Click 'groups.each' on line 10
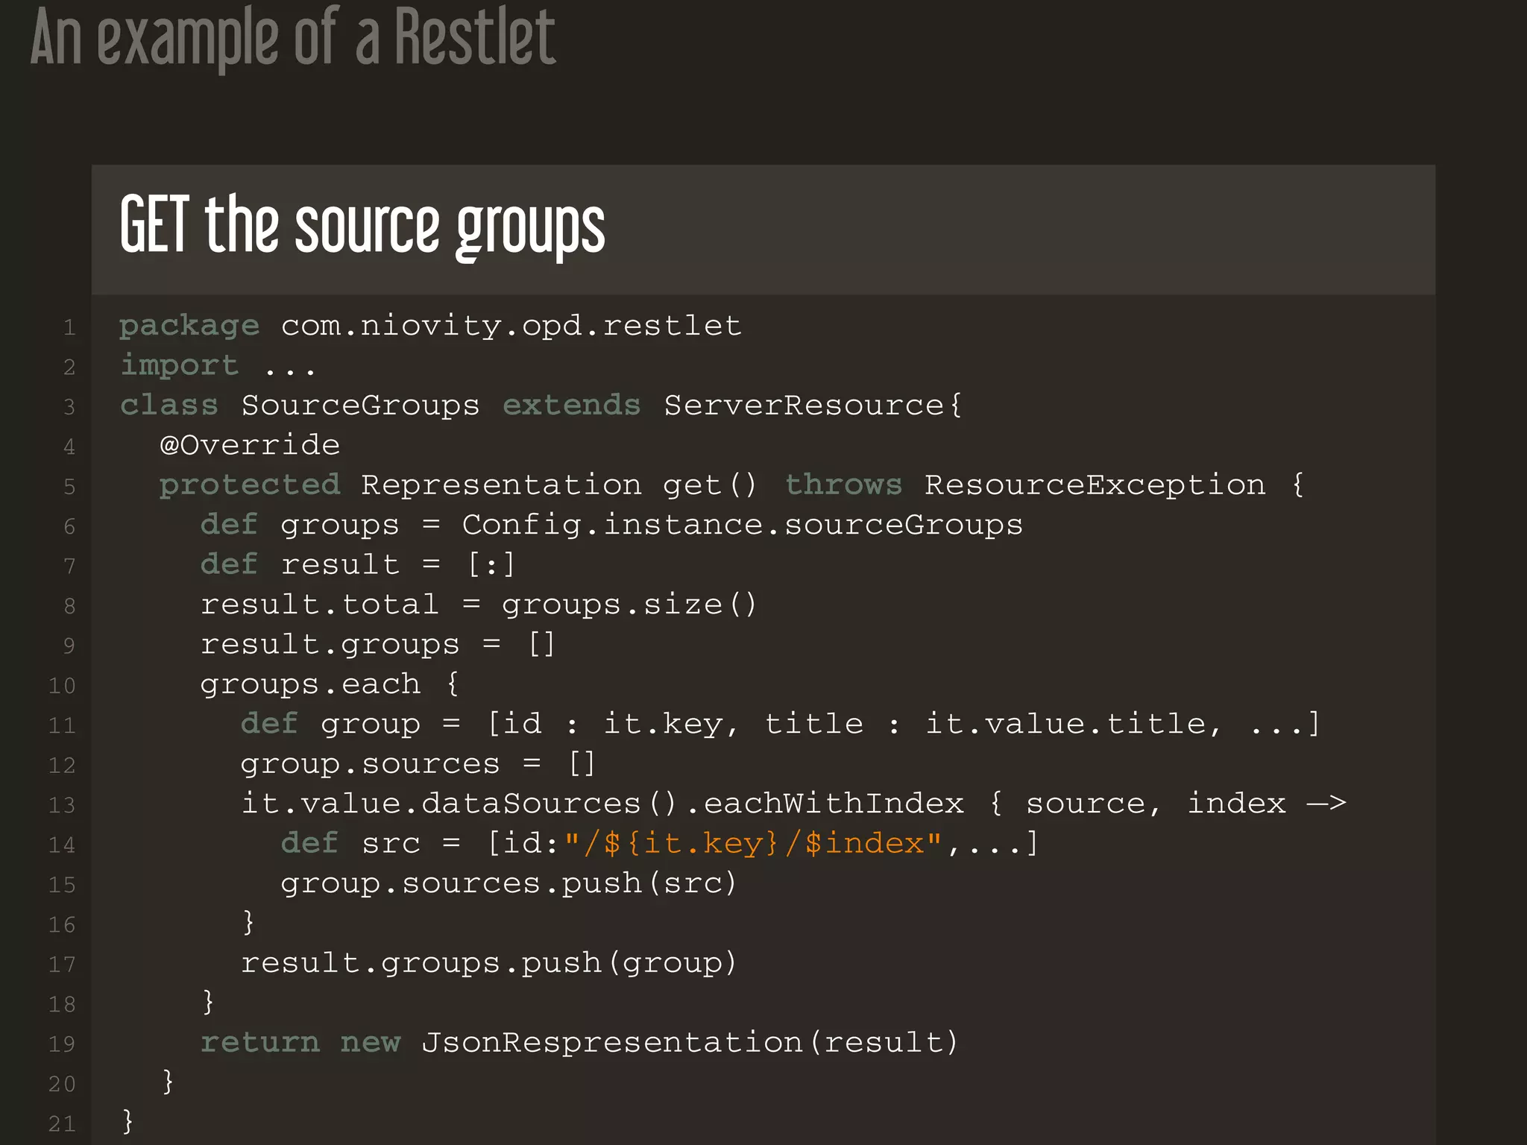This screenshot has width=1527, height=1145. [x=309, y=684]
